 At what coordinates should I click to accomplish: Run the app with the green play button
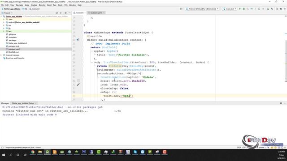(x=240, y=9)
